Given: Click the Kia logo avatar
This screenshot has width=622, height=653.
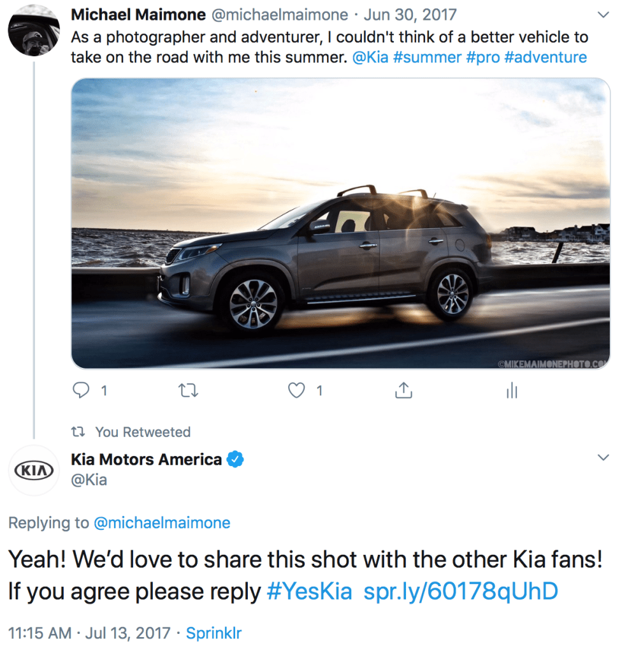Looking at the screenshot, I should coord(34,471).
